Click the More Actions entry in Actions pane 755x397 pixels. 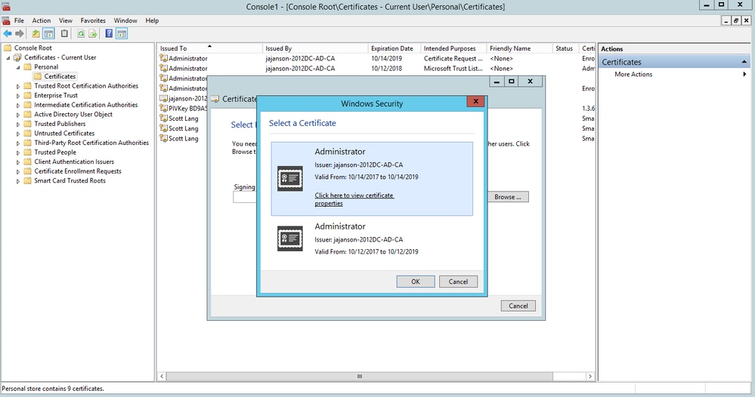[x=633, y=74]
